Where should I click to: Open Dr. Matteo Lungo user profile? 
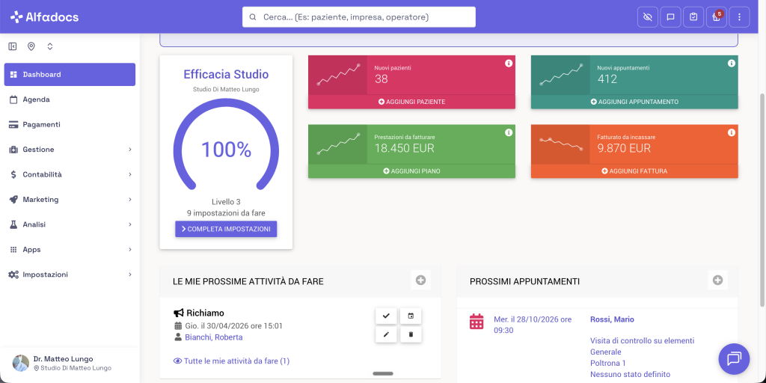pyautogui.click(x=70, y=364)
